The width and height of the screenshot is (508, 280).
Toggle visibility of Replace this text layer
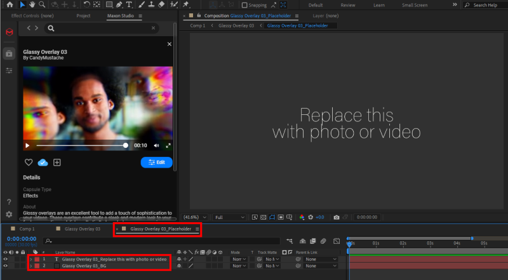[x=6, y=259]
